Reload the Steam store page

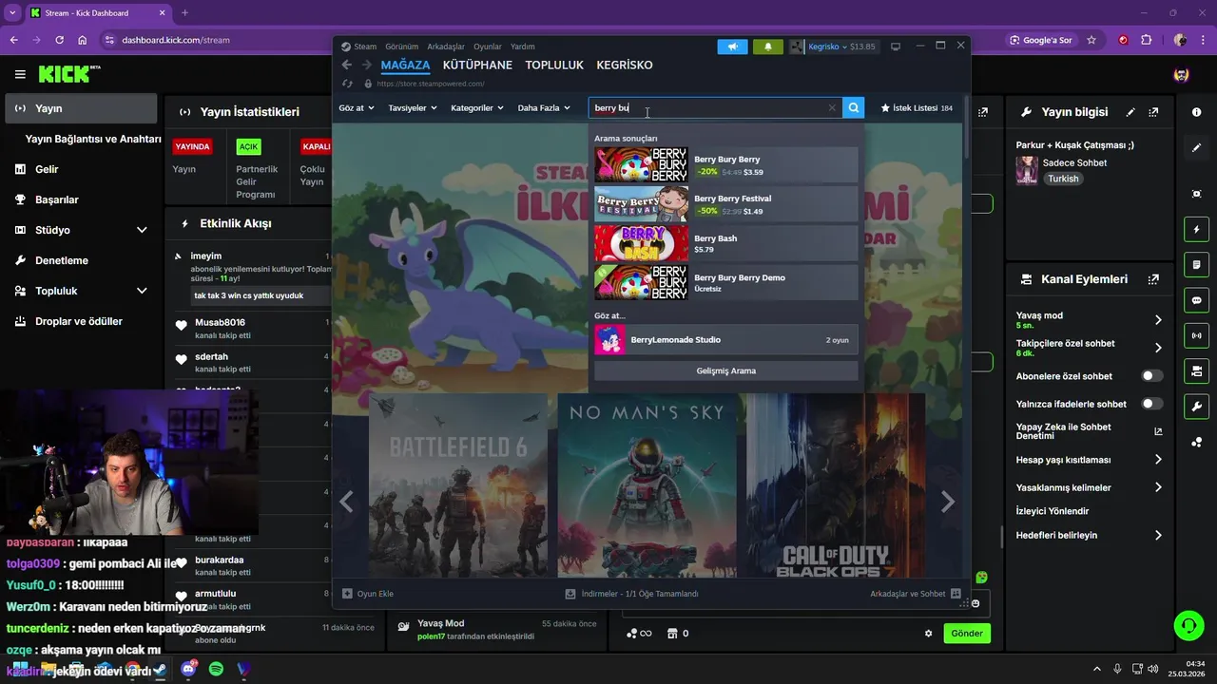(347, 84)
